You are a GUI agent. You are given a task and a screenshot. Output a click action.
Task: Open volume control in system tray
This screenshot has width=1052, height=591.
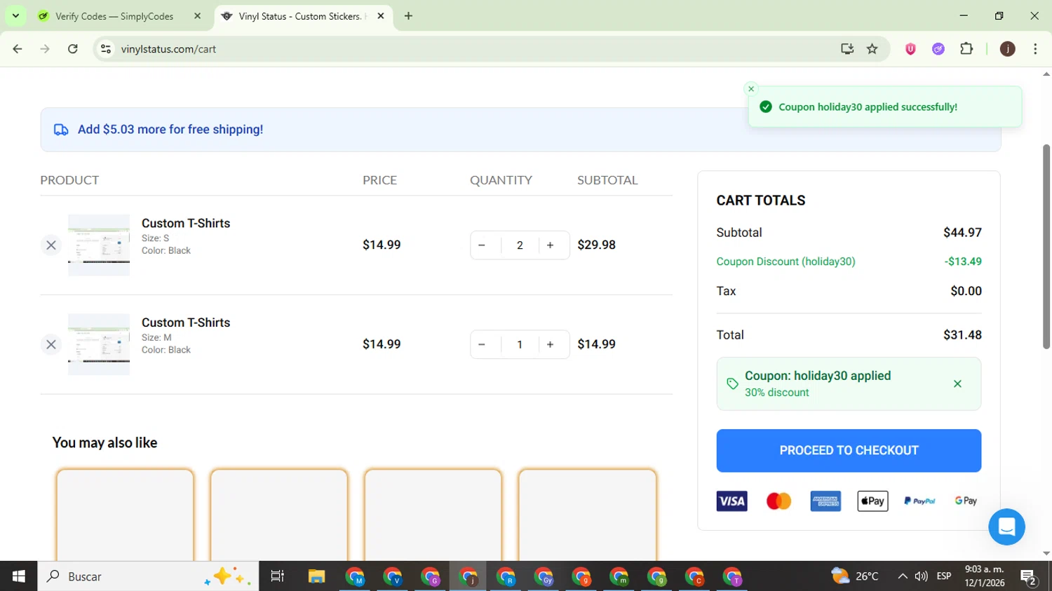pos(922,576)
